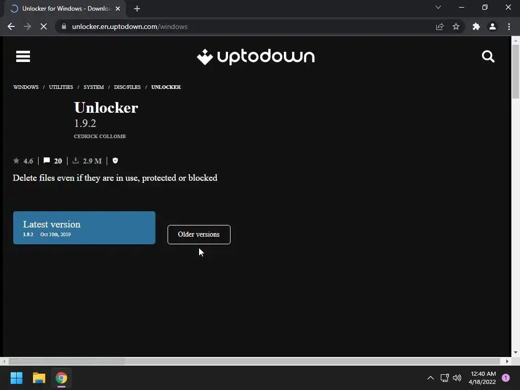Click the 20 comments count
The image size is (520, 390).
tap(58, 161)
